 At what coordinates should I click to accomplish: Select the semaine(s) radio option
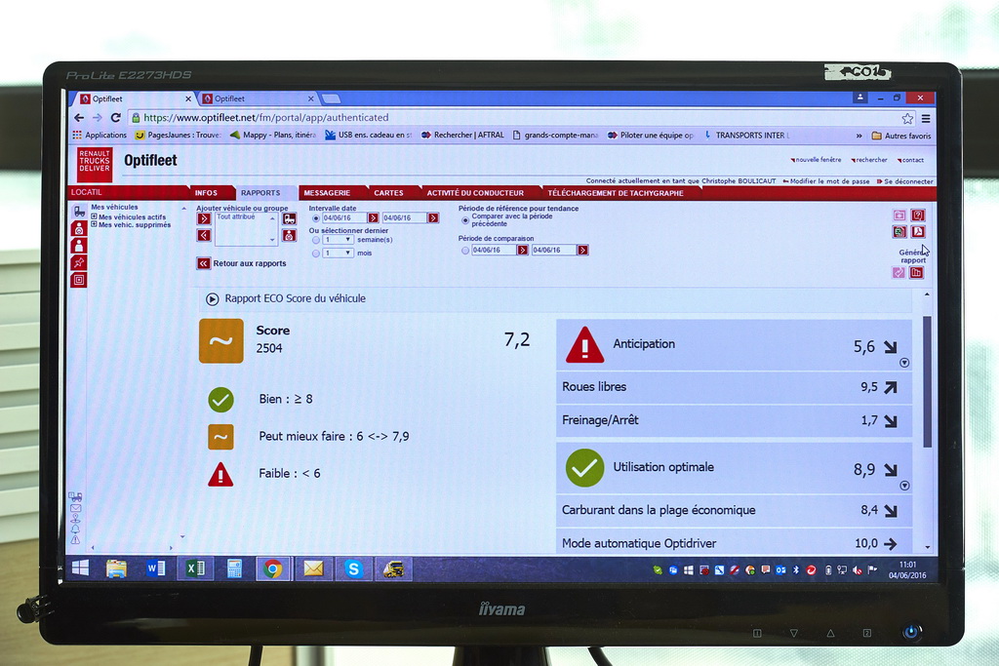tap(315, 240)
